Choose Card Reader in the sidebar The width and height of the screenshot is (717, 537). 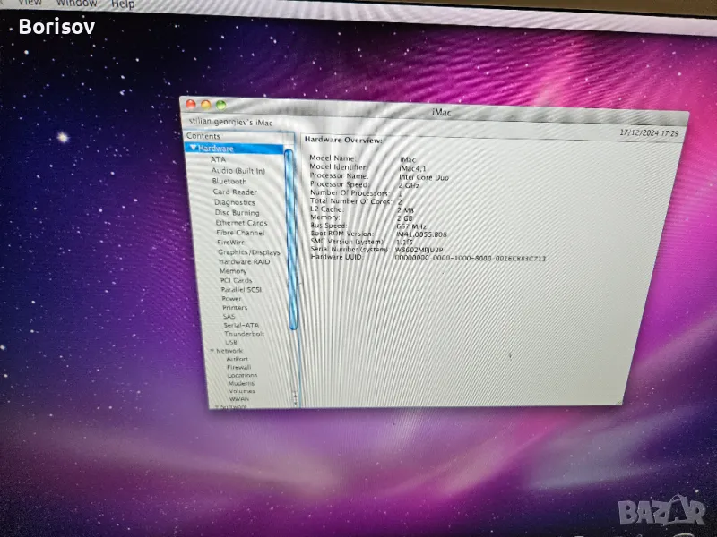coord(234,192)
